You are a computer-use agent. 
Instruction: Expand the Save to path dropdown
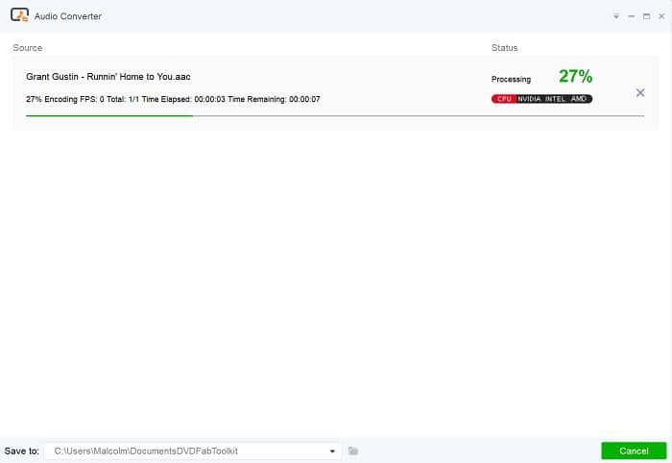[332, 451]
